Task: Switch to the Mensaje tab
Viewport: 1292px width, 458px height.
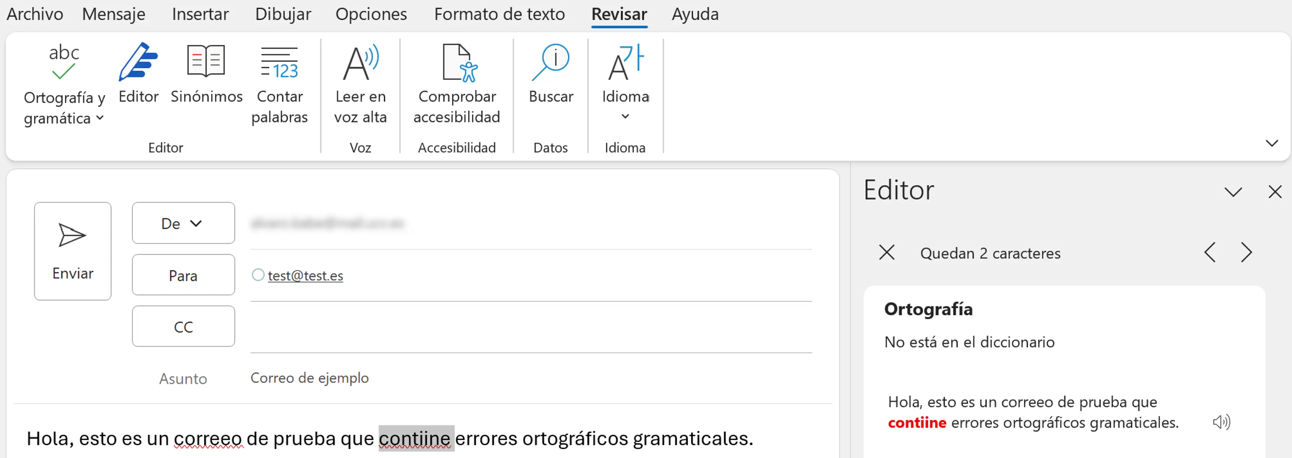Action: (114, 14)
